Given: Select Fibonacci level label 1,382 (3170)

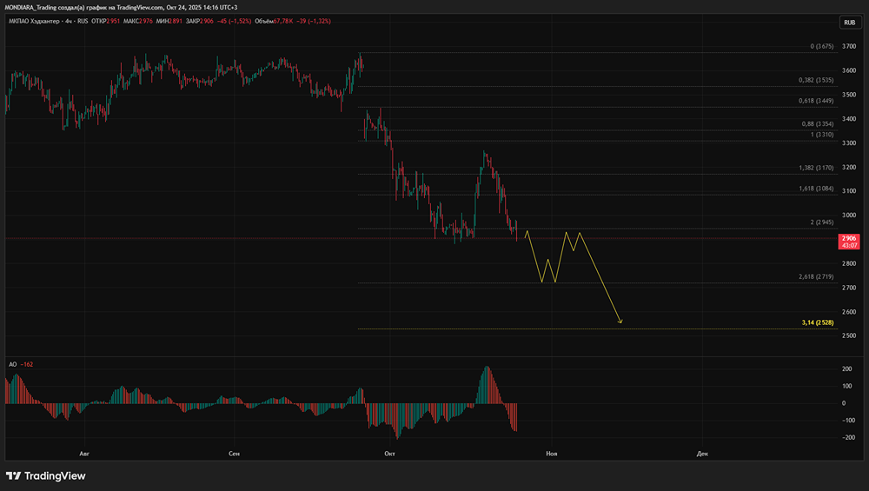Looking at the screenshot, I should click(x=816, y=168).
